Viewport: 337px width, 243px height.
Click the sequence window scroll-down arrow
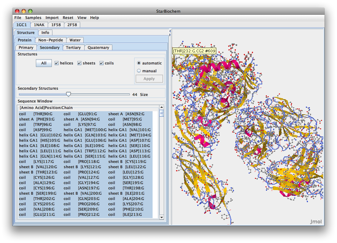click(x=161, y=217)
